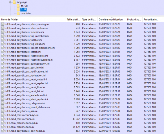Select fr-FR.mod_easydiscuss_categories.ini file
Image resolution: width=164 pixels, height=134 pixels.
pyautogui.click(x=25, y=103)
